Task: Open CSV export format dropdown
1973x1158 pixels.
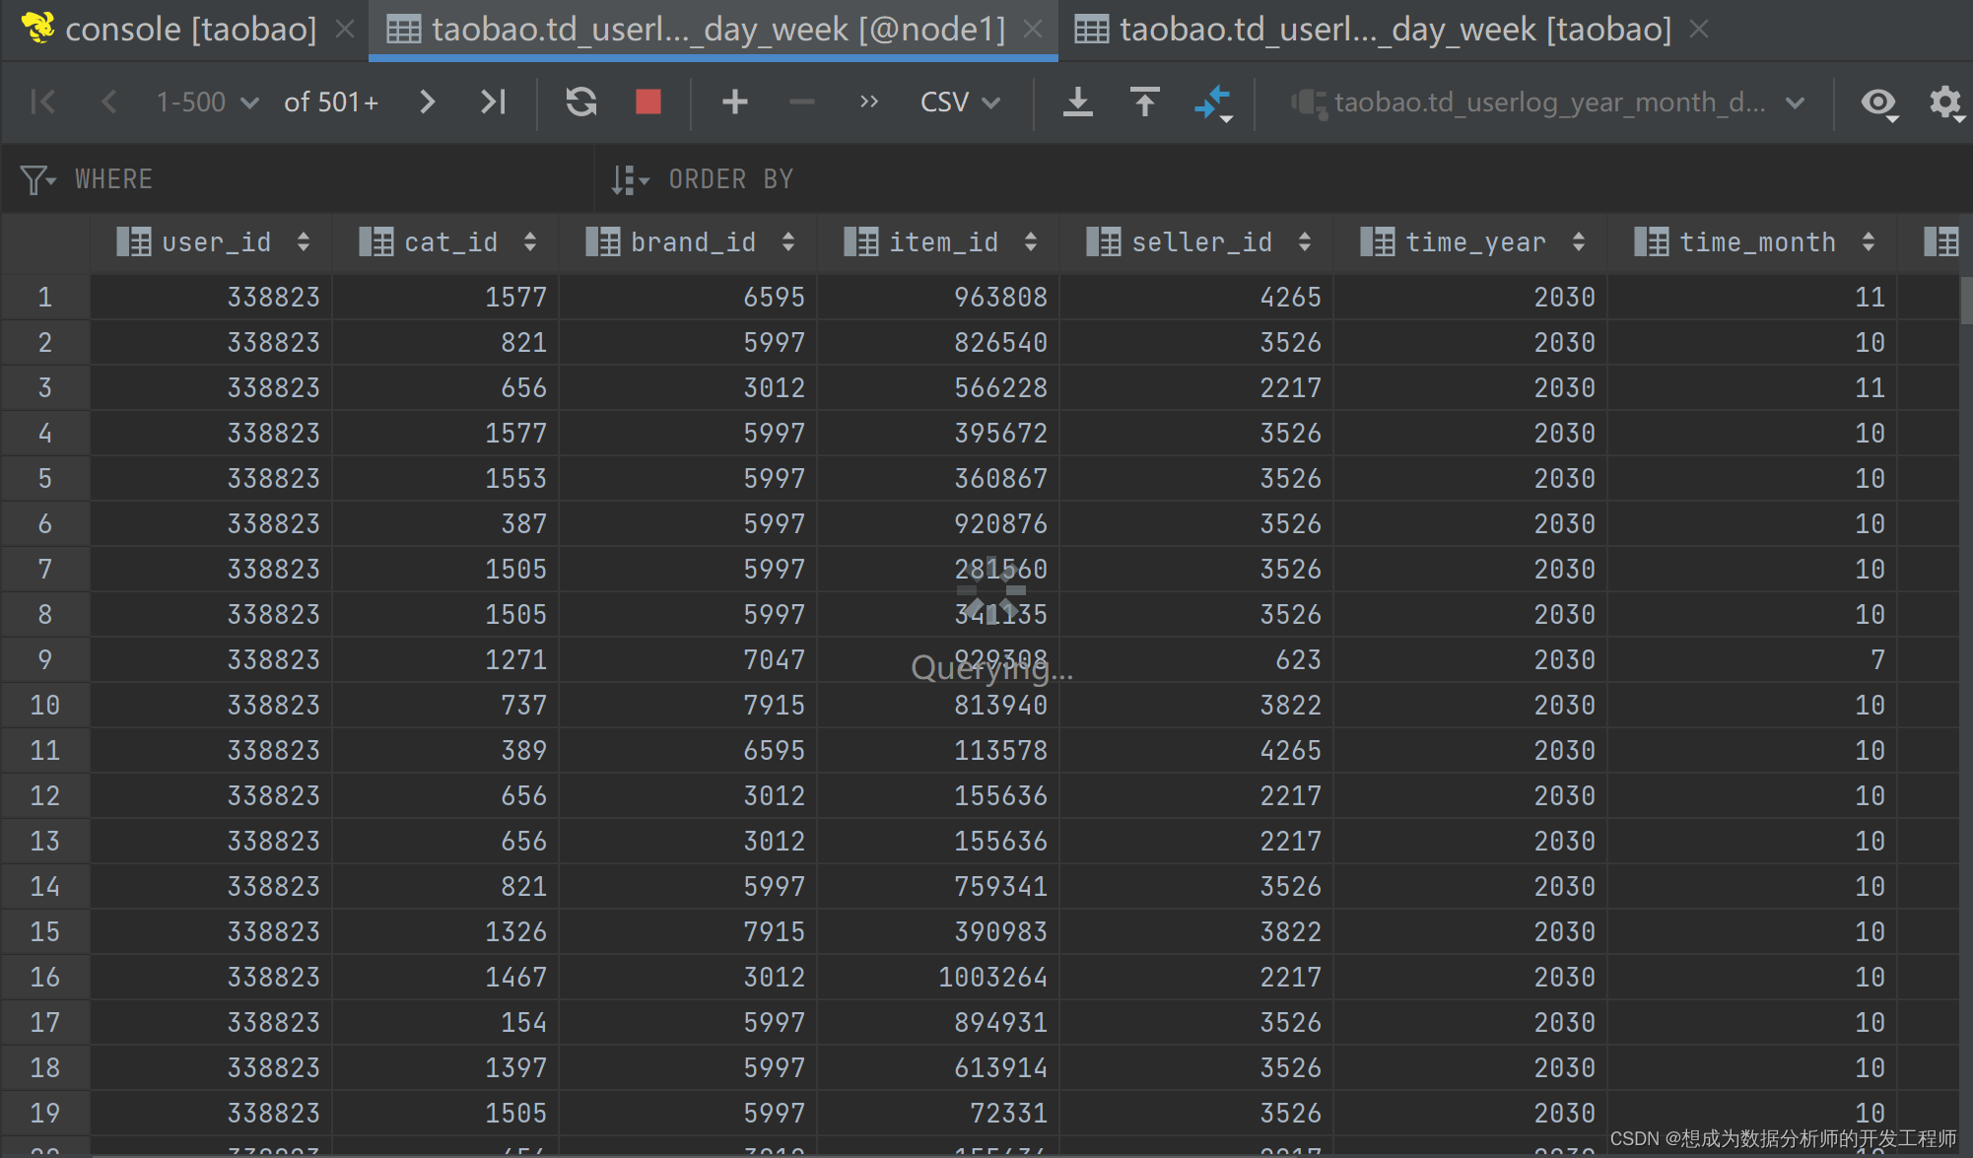Action: (960, 102)
